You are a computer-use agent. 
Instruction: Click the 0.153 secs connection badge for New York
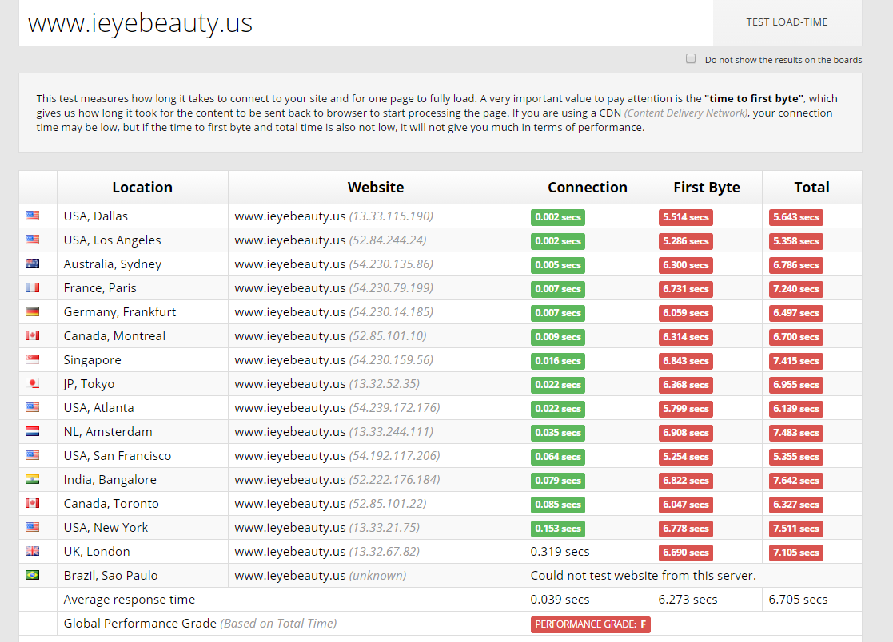tap(558, 529)
